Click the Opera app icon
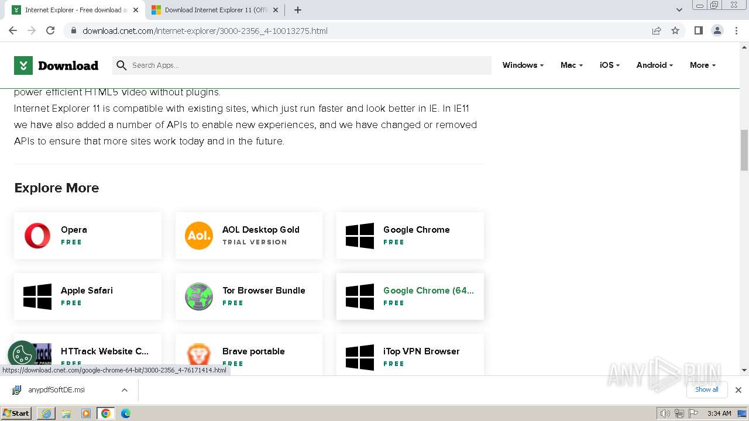 click(37, 236)
